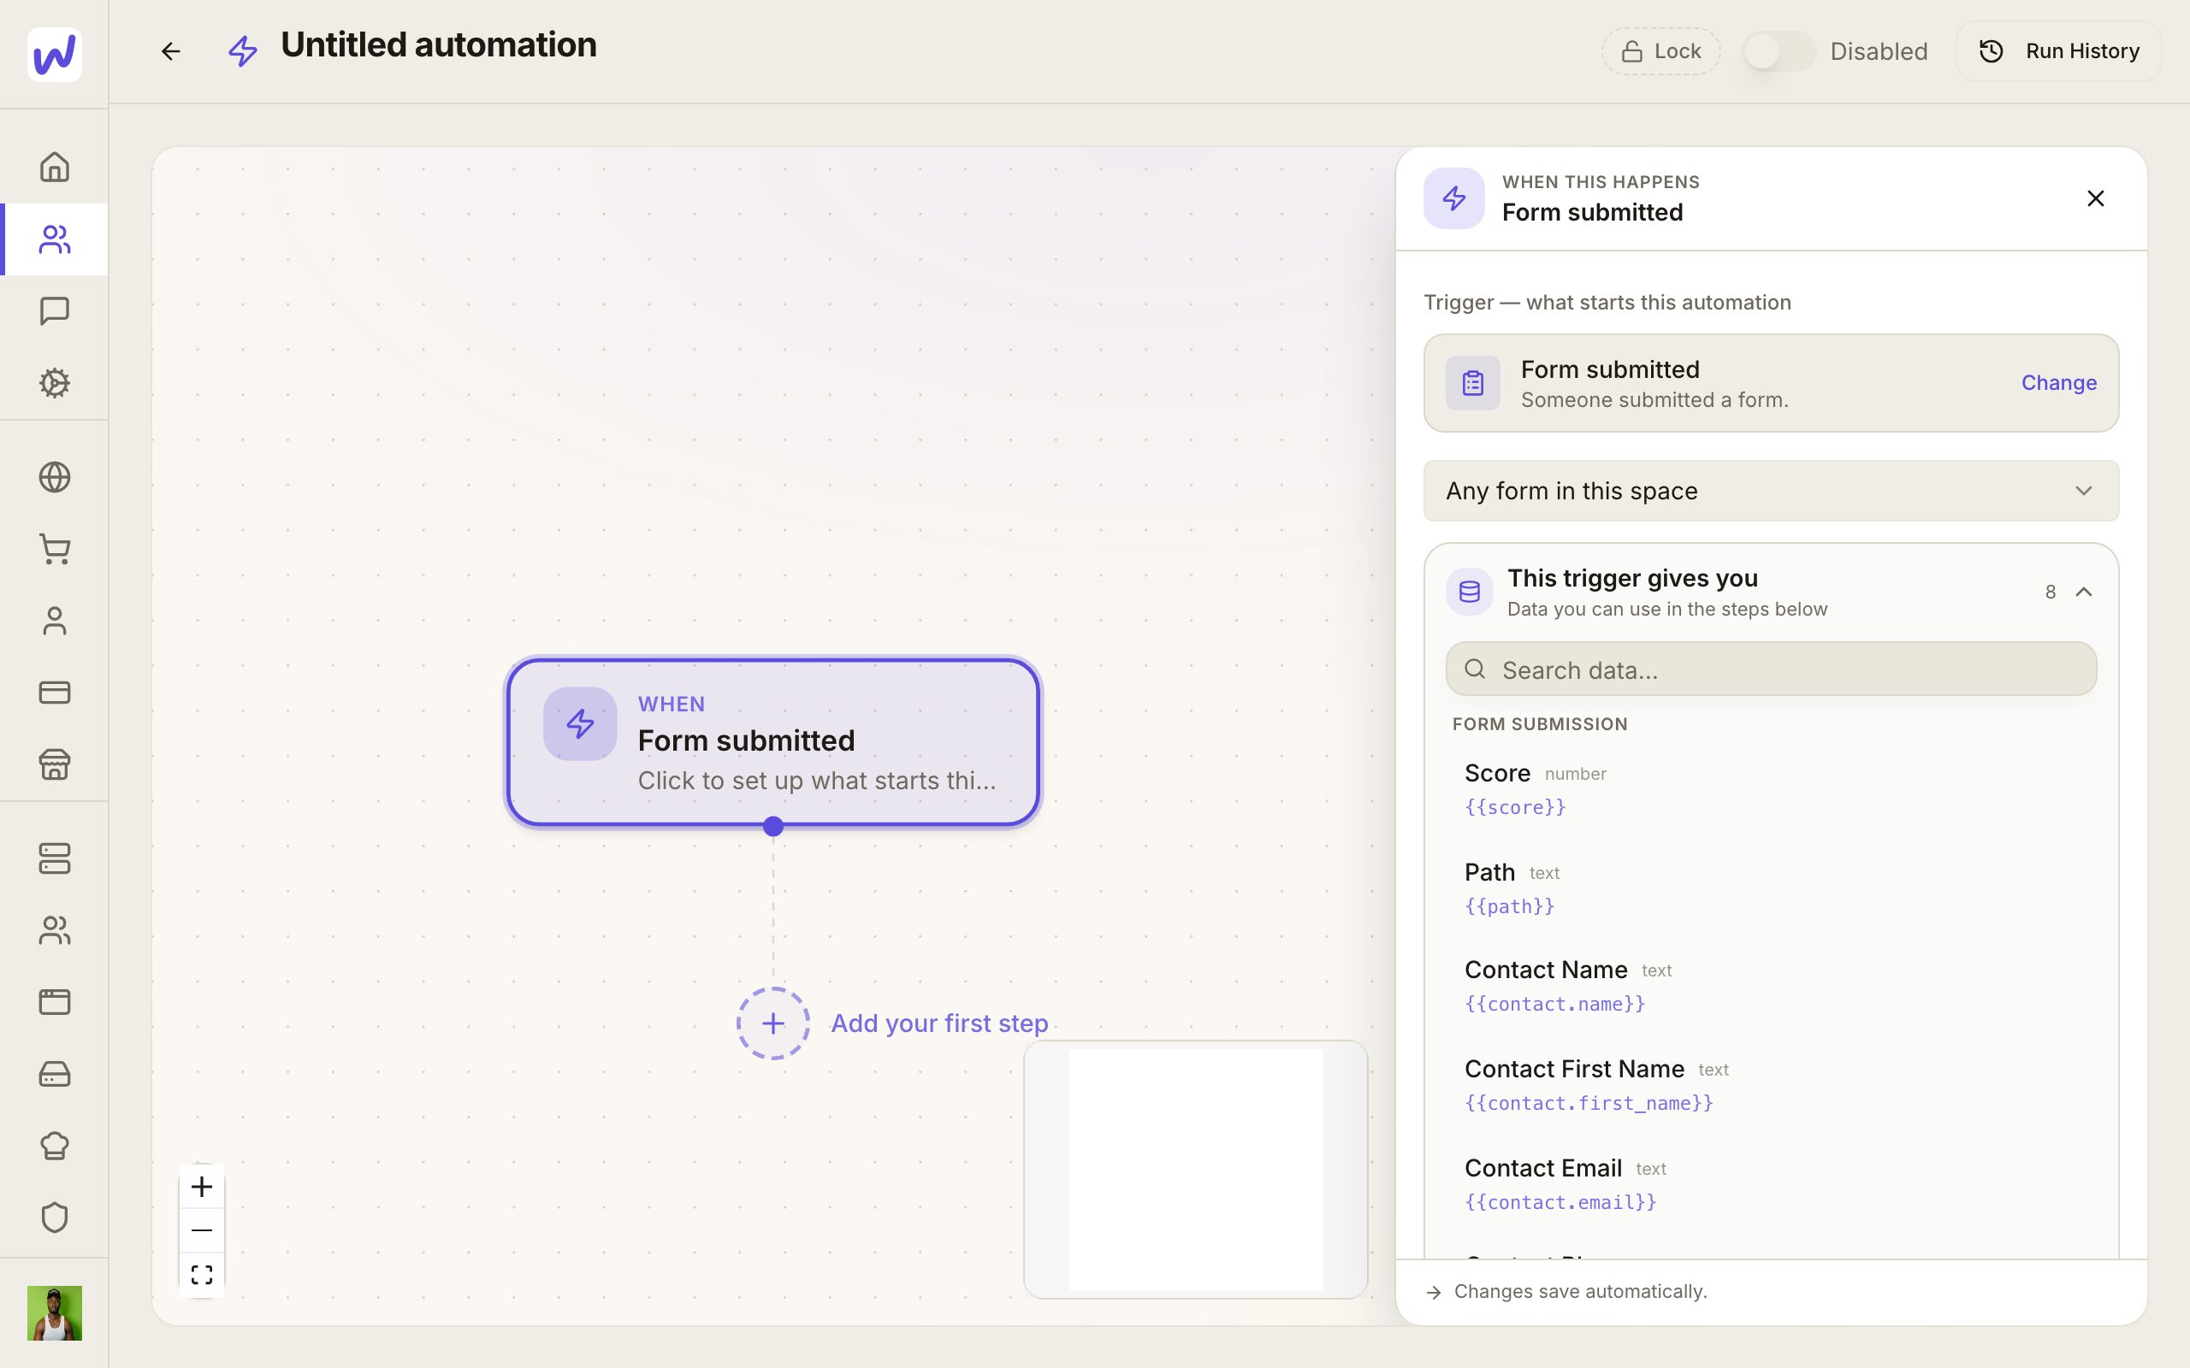Toggle the automation Disabled switch
The width and height of the screenshot is (2190, 1368).
(x=1779, y=51)
